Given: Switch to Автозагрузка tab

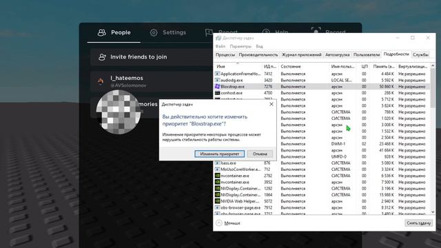Looking at the screenshot, I should [x=337, y=55].
